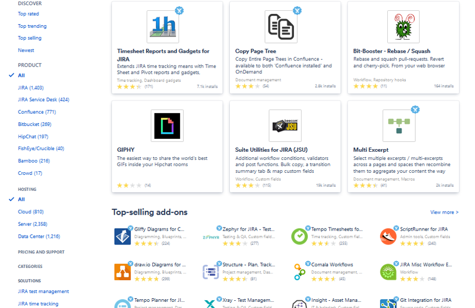This screenshot has width=475, height=308.
Task: Click verified badge on Multi Excerpt icon
Action: tap(415, 110)
